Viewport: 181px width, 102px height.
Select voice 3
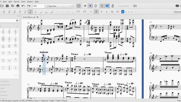[x=129, y=12]
